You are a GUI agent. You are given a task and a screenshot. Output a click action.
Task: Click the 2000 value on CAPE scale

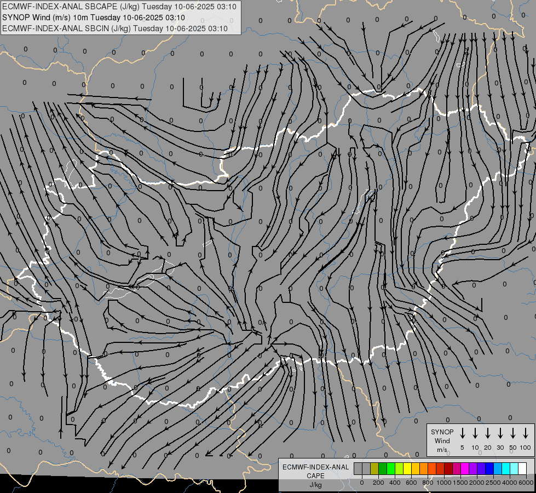(476, 483)
